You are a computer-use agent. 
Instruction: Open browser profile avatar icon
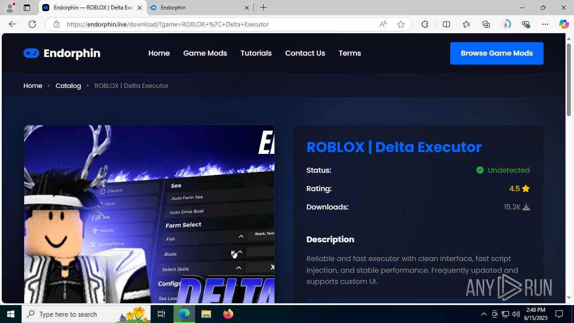point(10,8)
